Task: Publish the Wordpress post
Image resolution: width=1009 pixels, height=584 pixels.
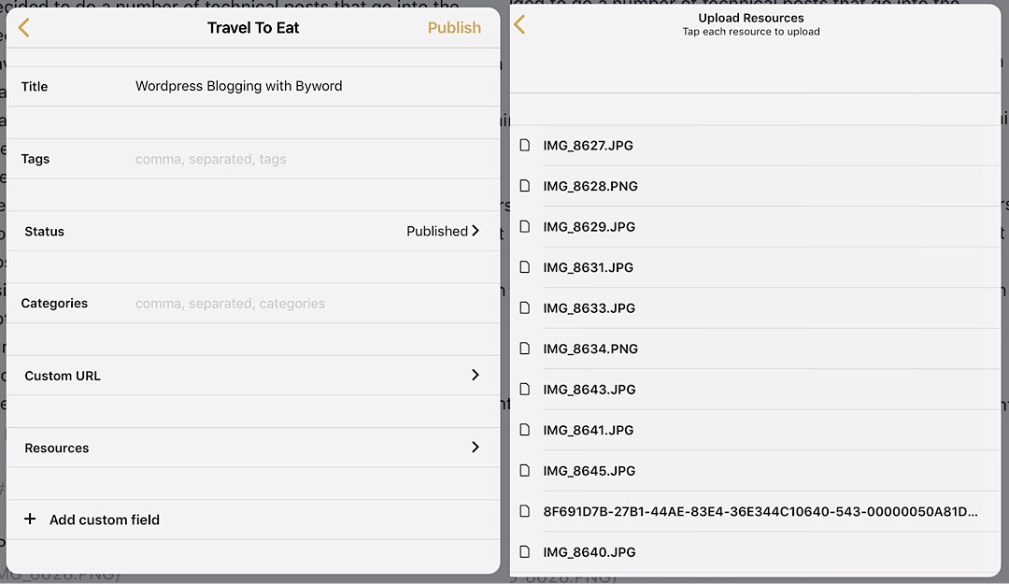Action: (x=454, y=28)
